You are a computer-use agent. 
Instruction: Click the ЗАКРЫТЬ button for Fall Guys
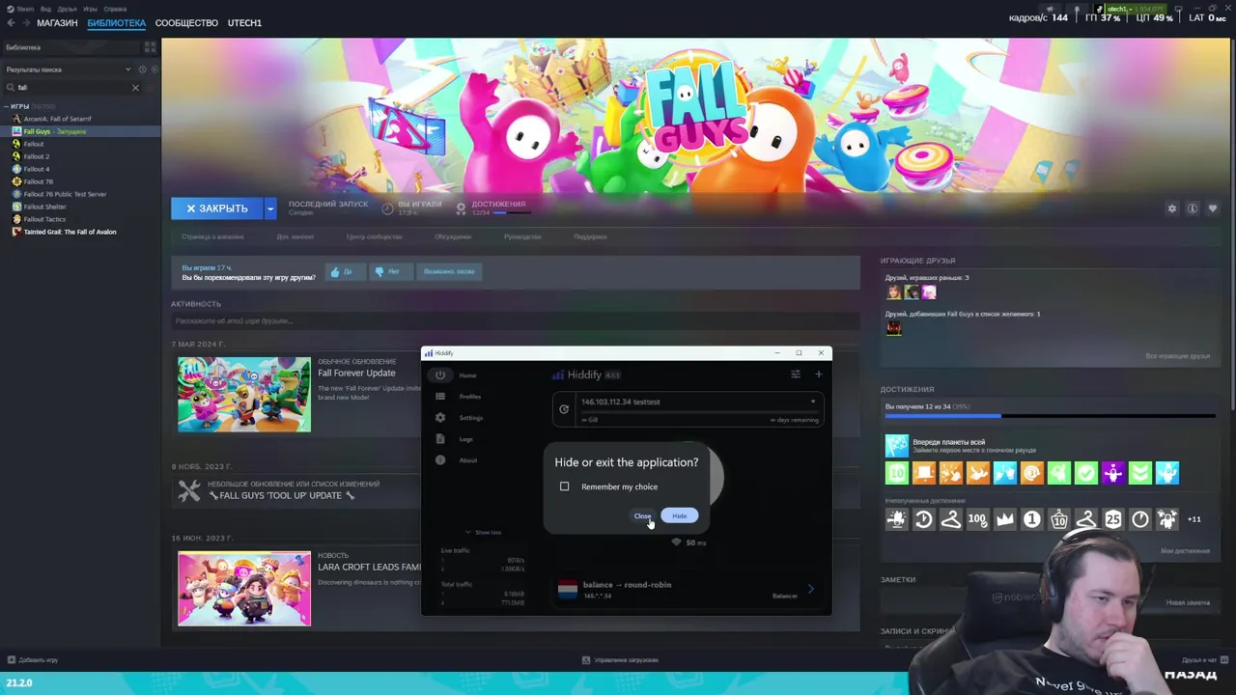click(217, 208)
